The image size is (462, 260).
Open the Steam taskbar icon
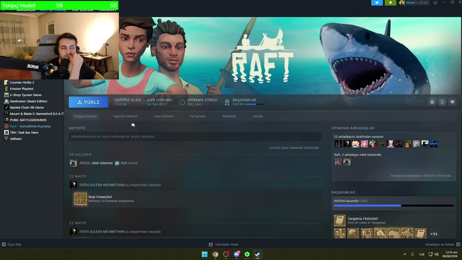(257, 254)
